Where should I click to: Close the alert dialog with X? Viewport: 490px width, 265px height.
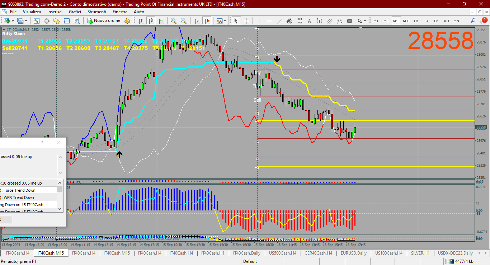pyautogui.click(x=58, y=143)
